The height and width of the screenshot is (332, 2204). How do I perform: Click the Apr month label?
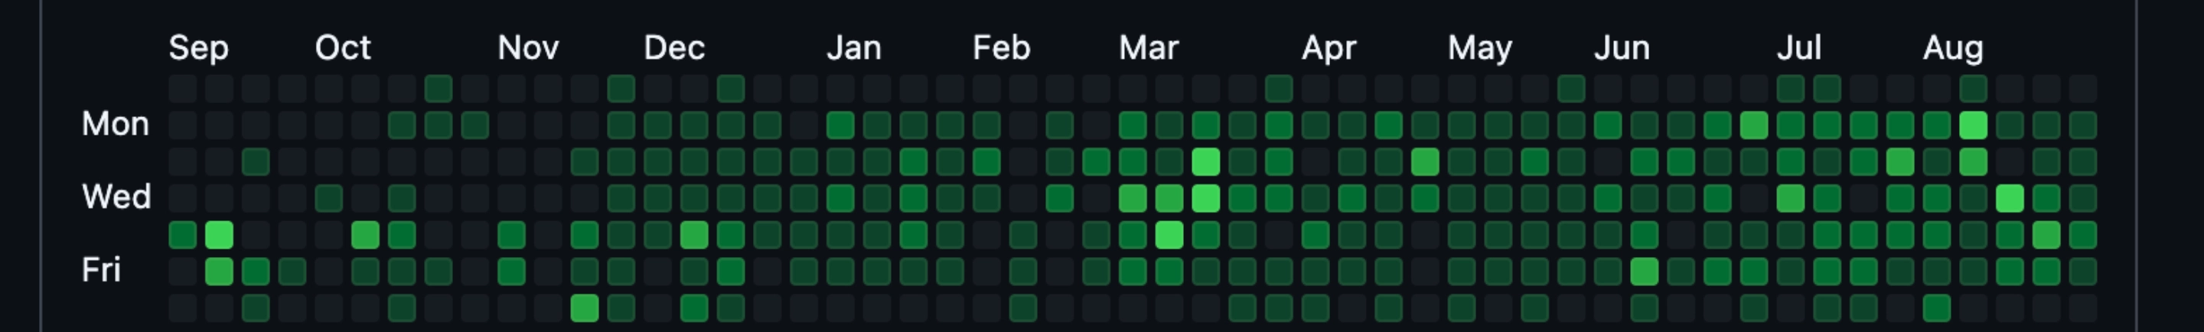(x=1329, y=48)
